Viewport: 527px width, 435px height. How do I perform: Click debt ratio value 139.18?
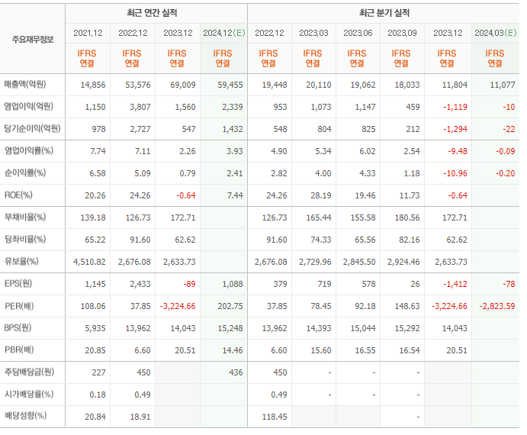click(93, 217)
